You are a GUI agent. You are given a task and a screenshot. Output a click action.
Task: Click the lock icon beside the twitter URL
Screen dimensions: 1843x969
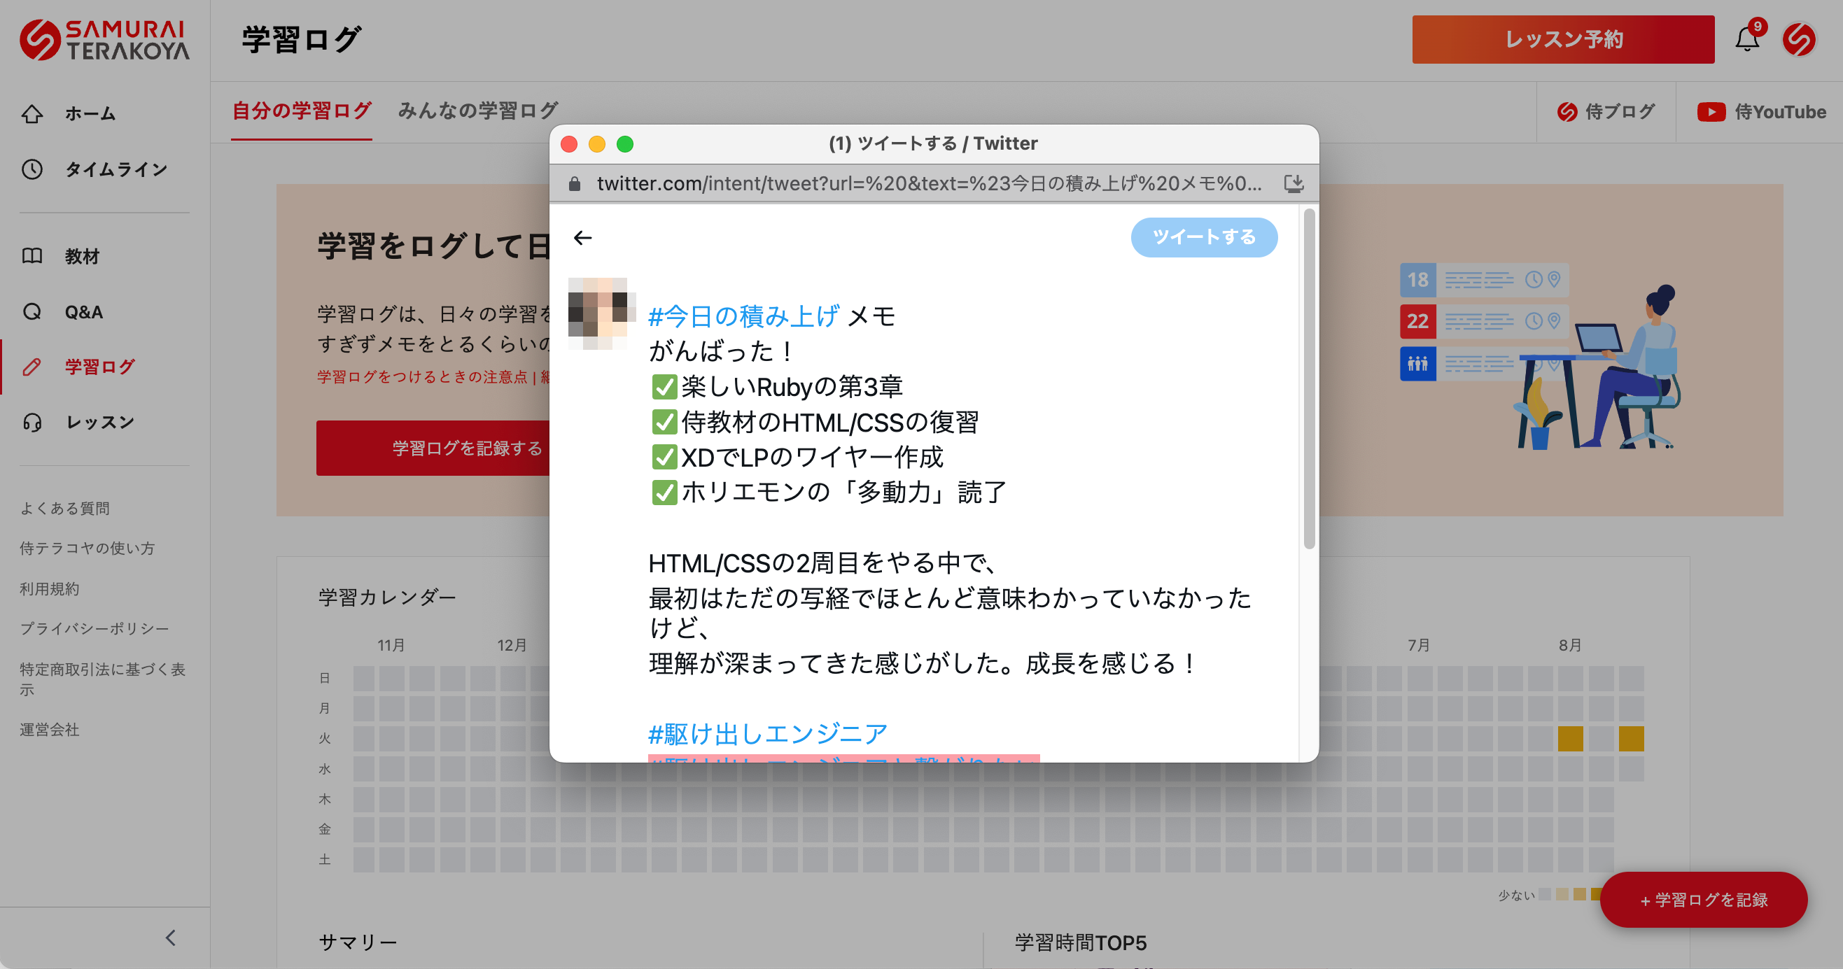click(x=574, y=184)
